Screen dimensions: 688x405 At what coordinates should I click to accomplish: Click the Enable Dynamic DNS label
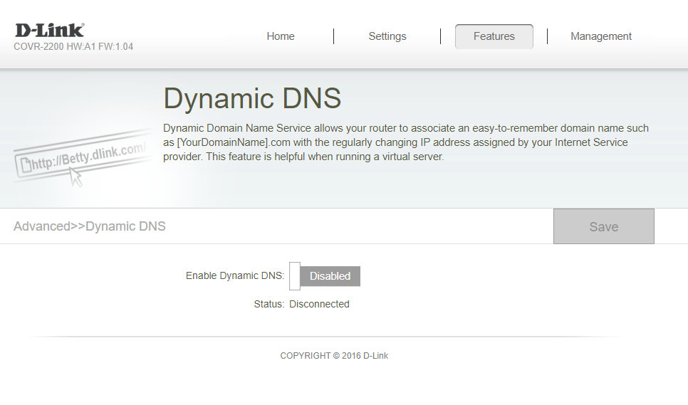click(234, 275)
